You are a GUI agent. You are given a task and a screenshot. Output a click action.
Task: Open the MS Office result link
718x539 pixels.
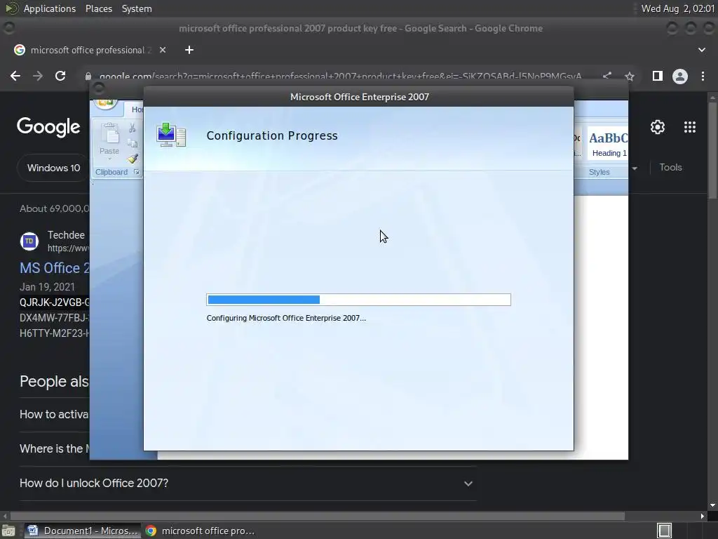[x=54, y=267]
